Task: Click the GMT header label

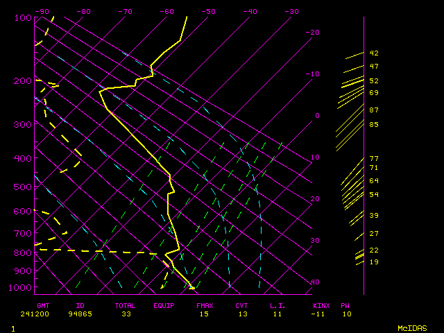Action: pos(44,305)
